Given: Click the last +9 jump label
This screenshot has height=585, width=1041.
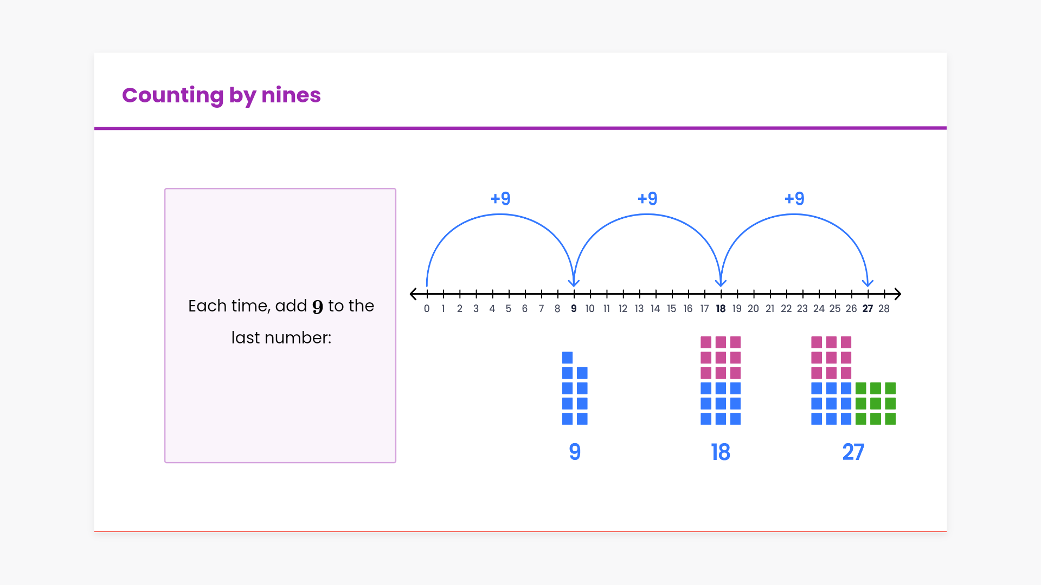Looking at the screenshot, I should pos(794,199).
